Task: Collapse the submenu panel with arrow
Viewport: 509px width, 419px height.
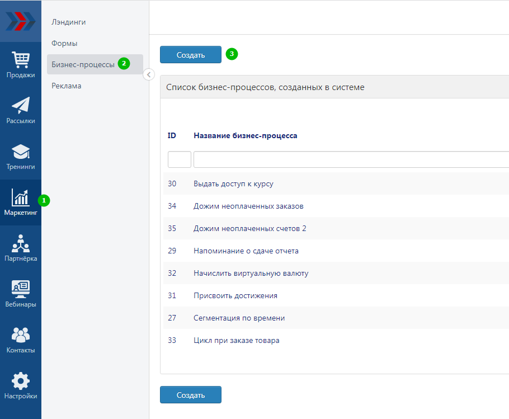Action: pyautogui.click(x=149, y=74)
